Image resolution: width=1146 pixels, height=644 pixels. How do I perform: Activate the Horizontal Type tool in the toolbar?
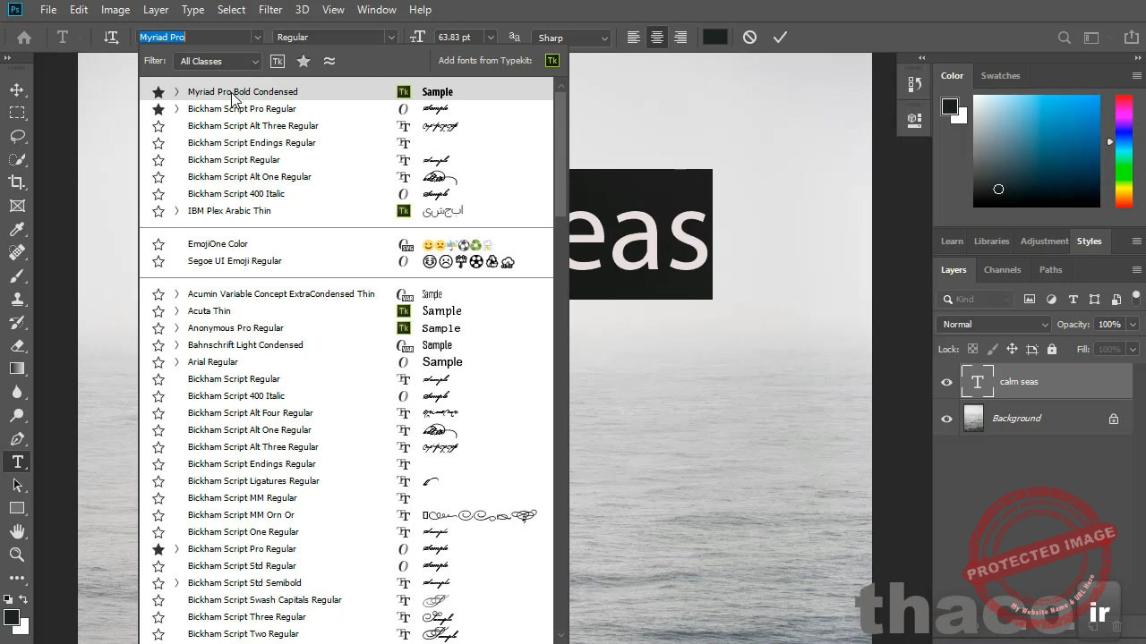point(18,462)
